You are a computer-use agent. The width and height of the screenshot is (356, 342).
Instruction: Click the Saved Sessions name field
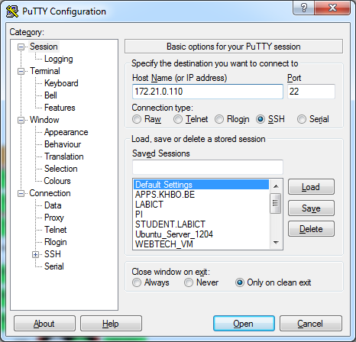(x=208, y=167)
